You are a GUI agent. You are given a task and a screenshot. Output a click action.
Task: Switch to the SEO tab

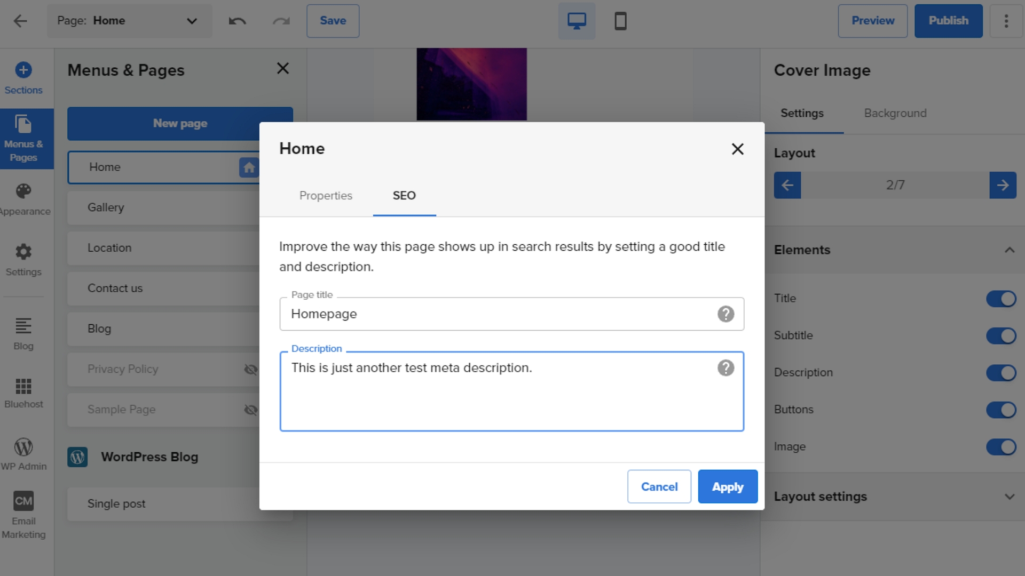click(404, 196)
